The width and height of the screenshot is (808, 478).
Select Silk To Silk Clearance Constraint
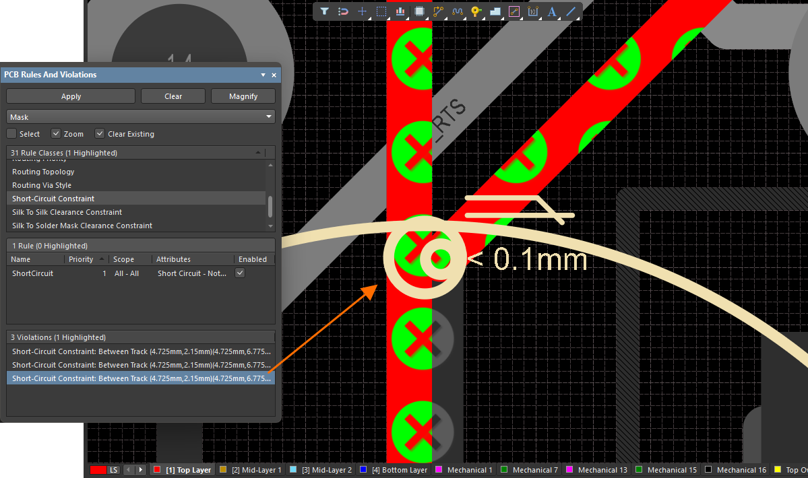pos(137,212)
